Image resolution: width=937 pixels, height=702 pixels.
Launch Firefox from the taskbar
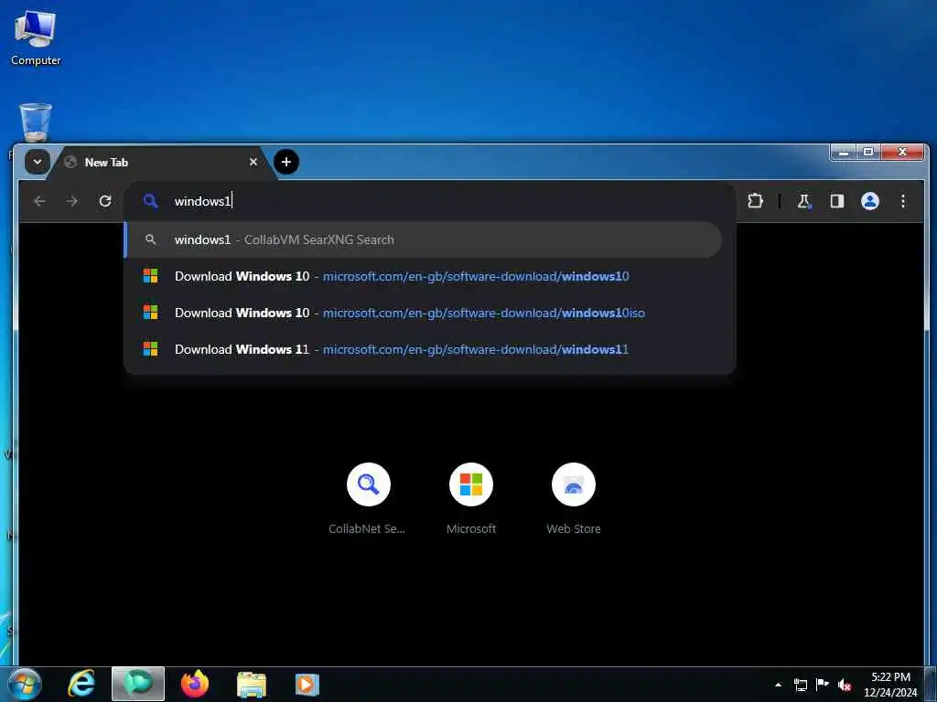pyautogui.click(x=195, y=684)
